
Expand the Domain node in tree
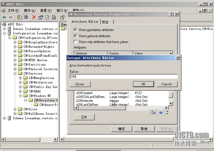(4, 29)
